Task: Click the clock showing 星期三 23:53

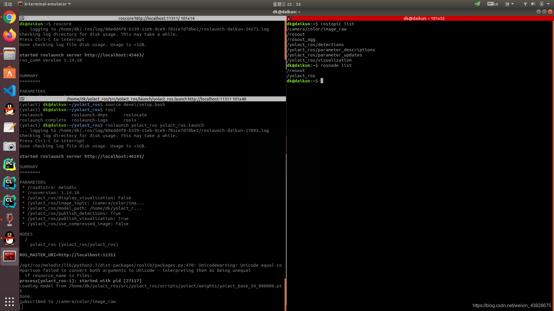Action: point(287,4)
